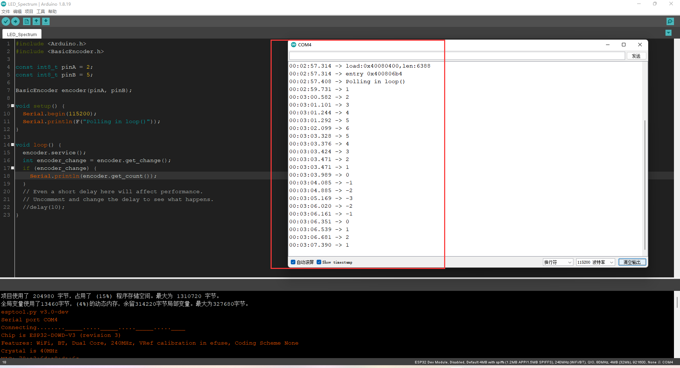
Task: Click console line 'Chip is ESP32-D0WD-V3 (revision 3)'
Action: (61, 335)
